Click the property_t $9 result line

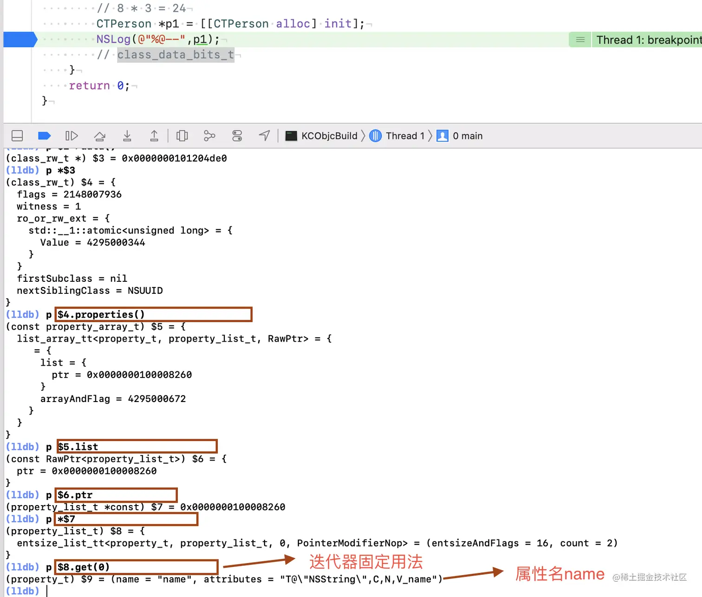[224, 579]
